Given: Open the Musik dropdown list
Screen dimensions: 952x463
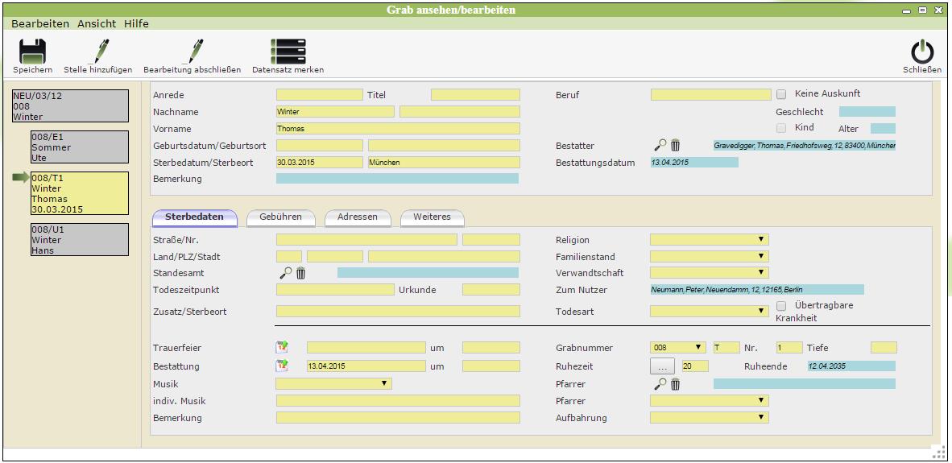Looking at the screenshot, I should [333, 384].
